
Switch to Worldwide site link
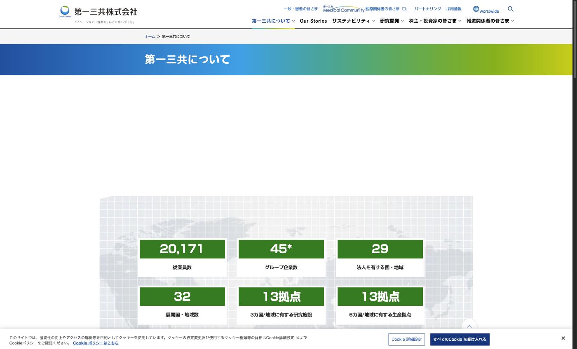489,11
